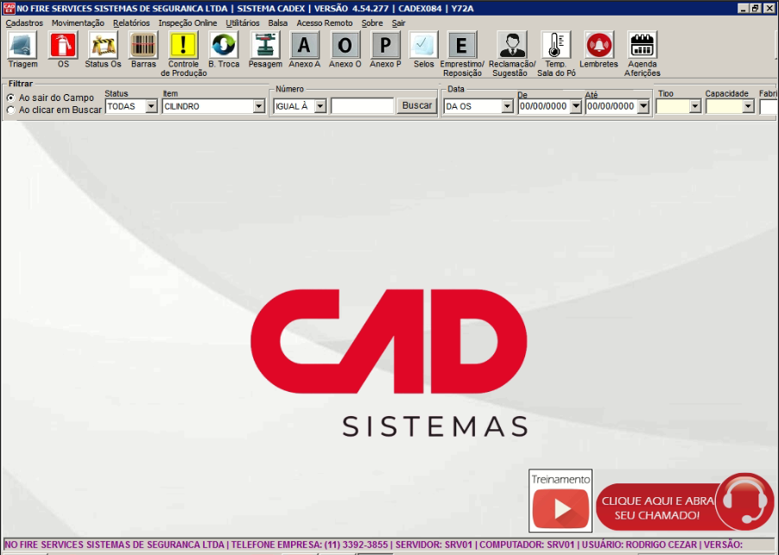Click status bar text 'USUÁRIO: RODRIGO CEZAR'
Viewport: 779px width, 555px height.
pos(639,545)
